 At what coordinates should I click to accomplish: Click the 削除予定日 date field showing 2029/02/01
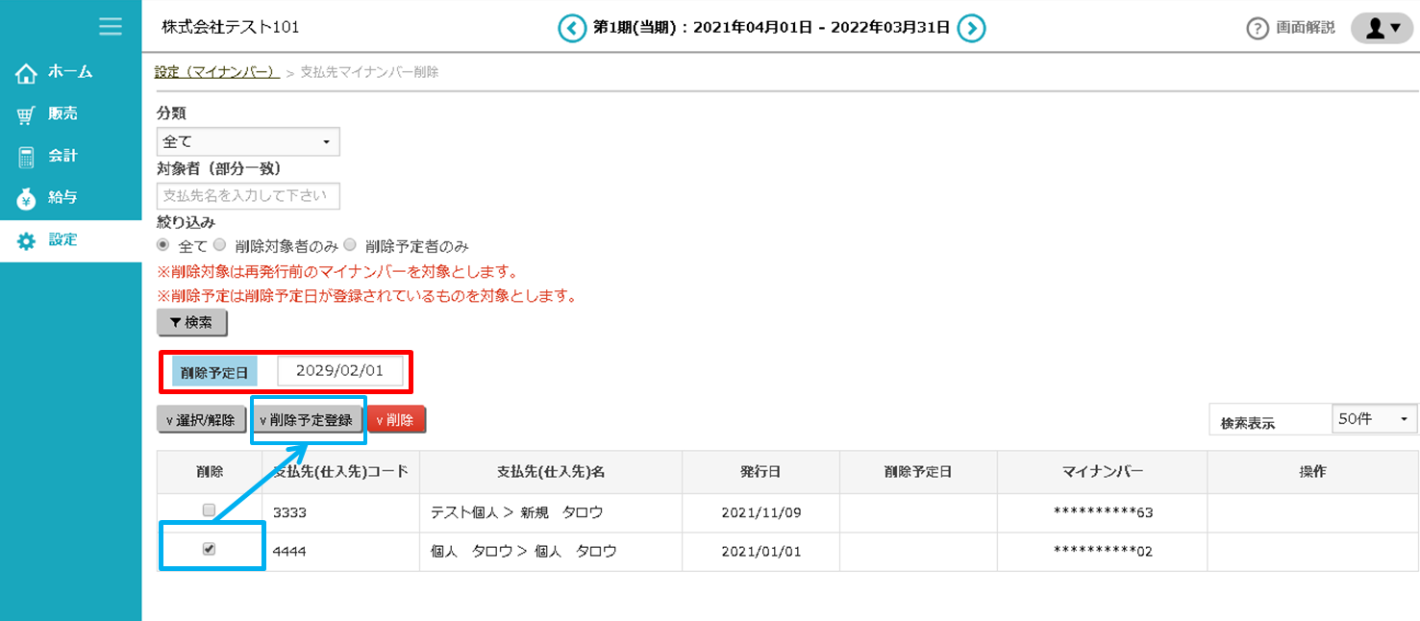click(x=341, y=370)
